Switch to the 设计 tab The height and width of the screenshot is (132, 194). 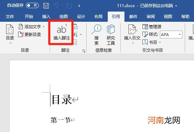tap(81, 16)
